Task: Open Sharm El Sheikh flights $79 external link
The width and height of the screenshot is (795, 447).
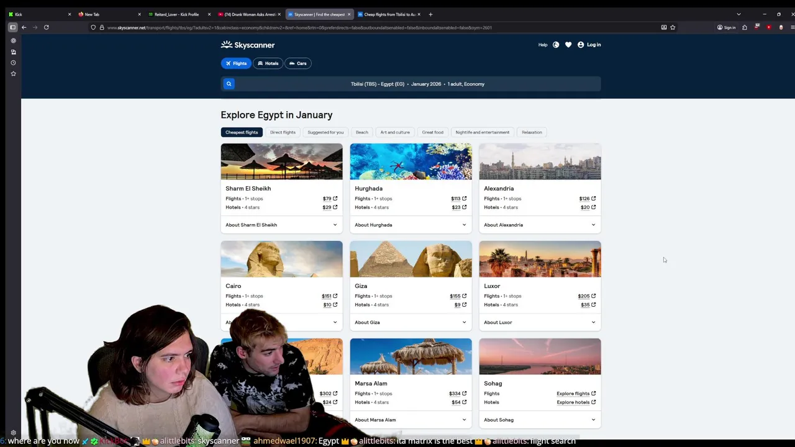Action: point(330,199)
